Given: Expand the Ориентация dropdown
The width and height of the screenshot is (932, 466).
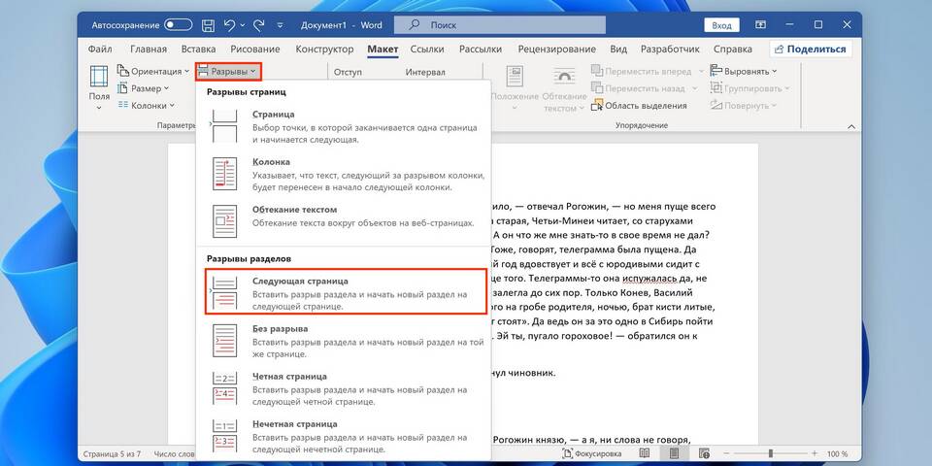Looking at the screenshot, I should (153, 71).
